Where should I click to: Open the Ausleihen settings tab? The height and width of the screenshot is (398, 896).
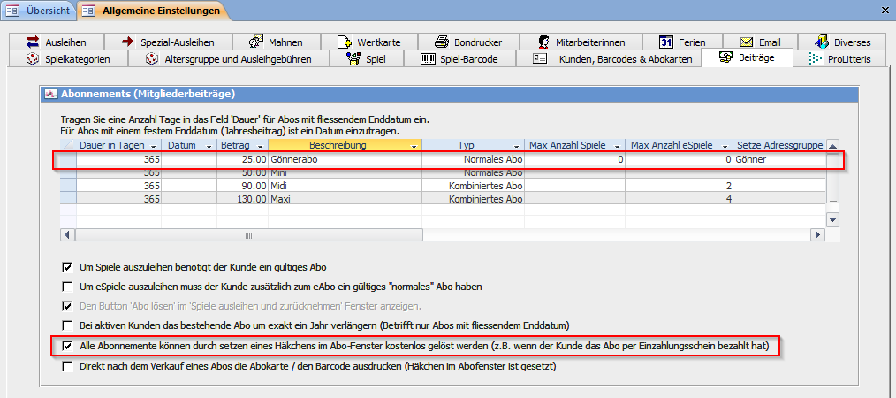pos(56,42)
